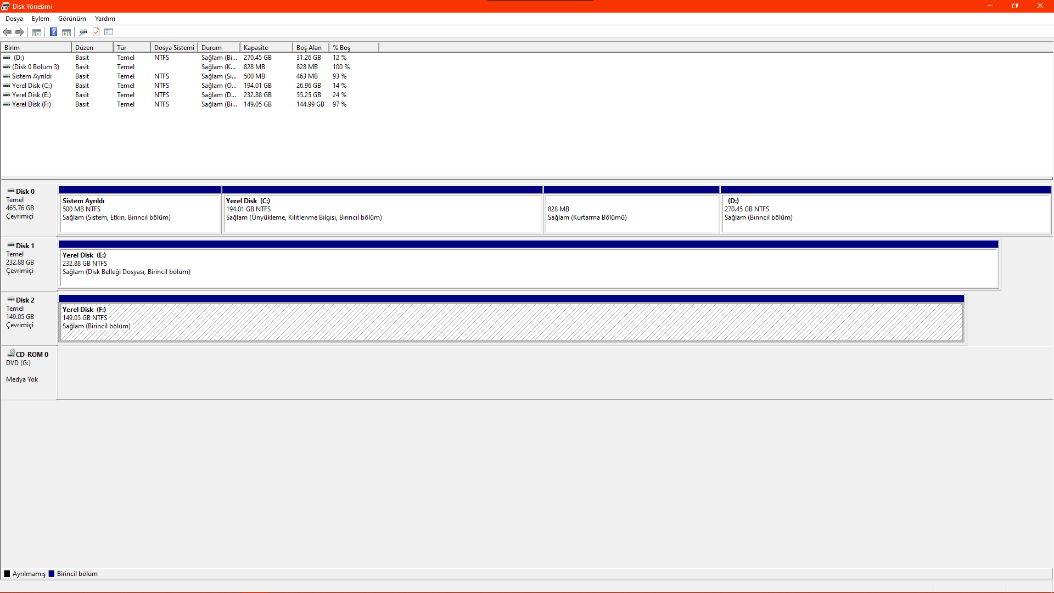Click the Disk Yönetimi title bar app icon
This screenshot has width=1054, height=593.
point(5,6)
